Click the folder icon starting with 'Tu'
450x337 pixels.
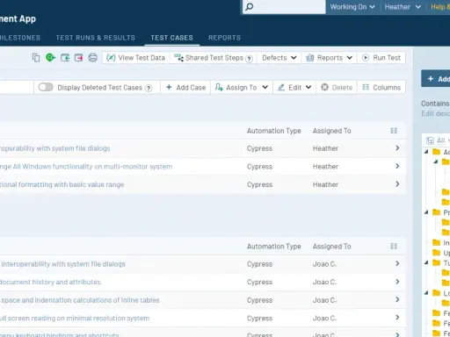click(x=436, y=262)
